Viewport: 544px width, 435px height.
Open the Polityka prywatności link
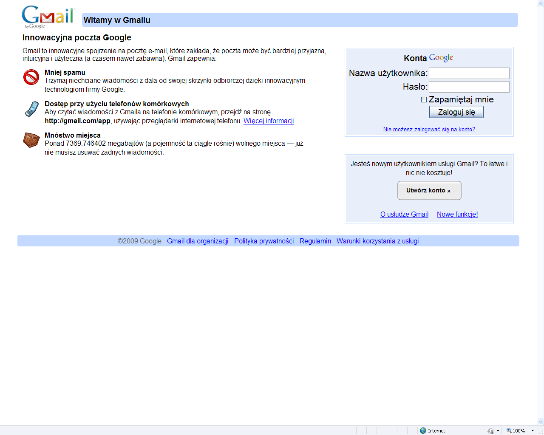(264, 241)
